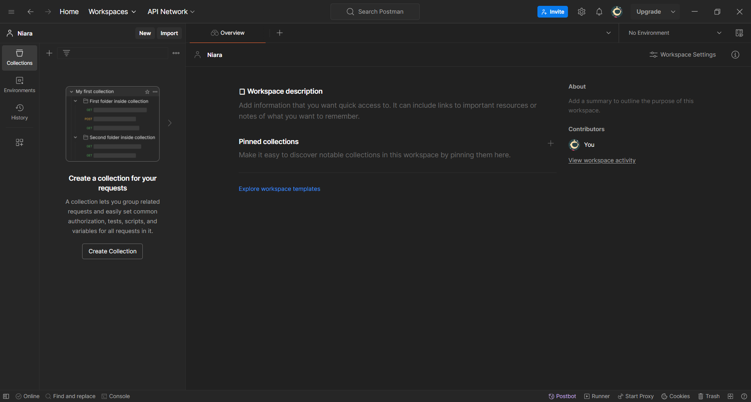The image size is (751, 402).
Task: Focus the collections filter input
Action: 113,53
